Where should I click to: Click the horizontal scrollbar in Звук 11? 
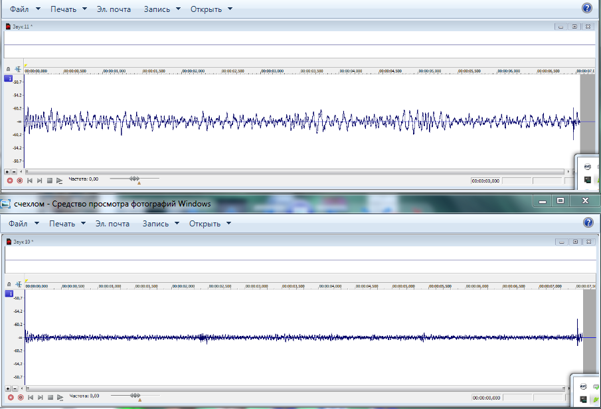click(295, 172)
